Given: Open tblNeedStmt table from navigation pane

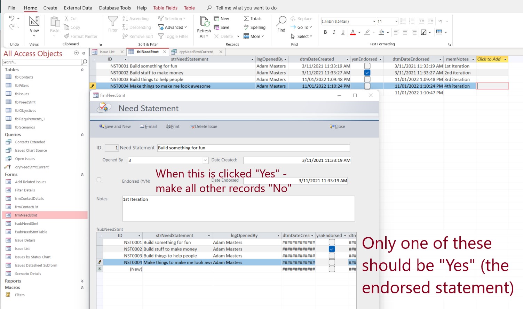Looking at the screenshot, I should (25, 102).
